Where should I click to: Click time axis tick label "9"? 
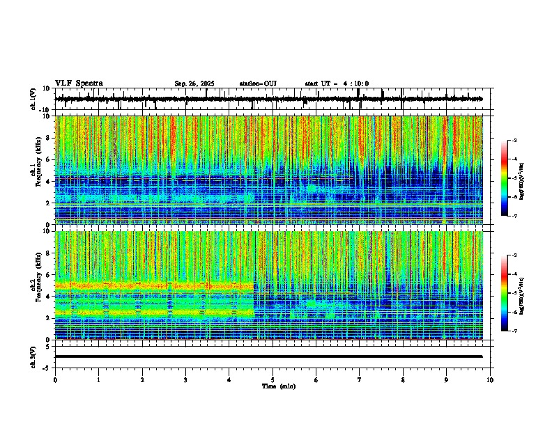[446, 380]
